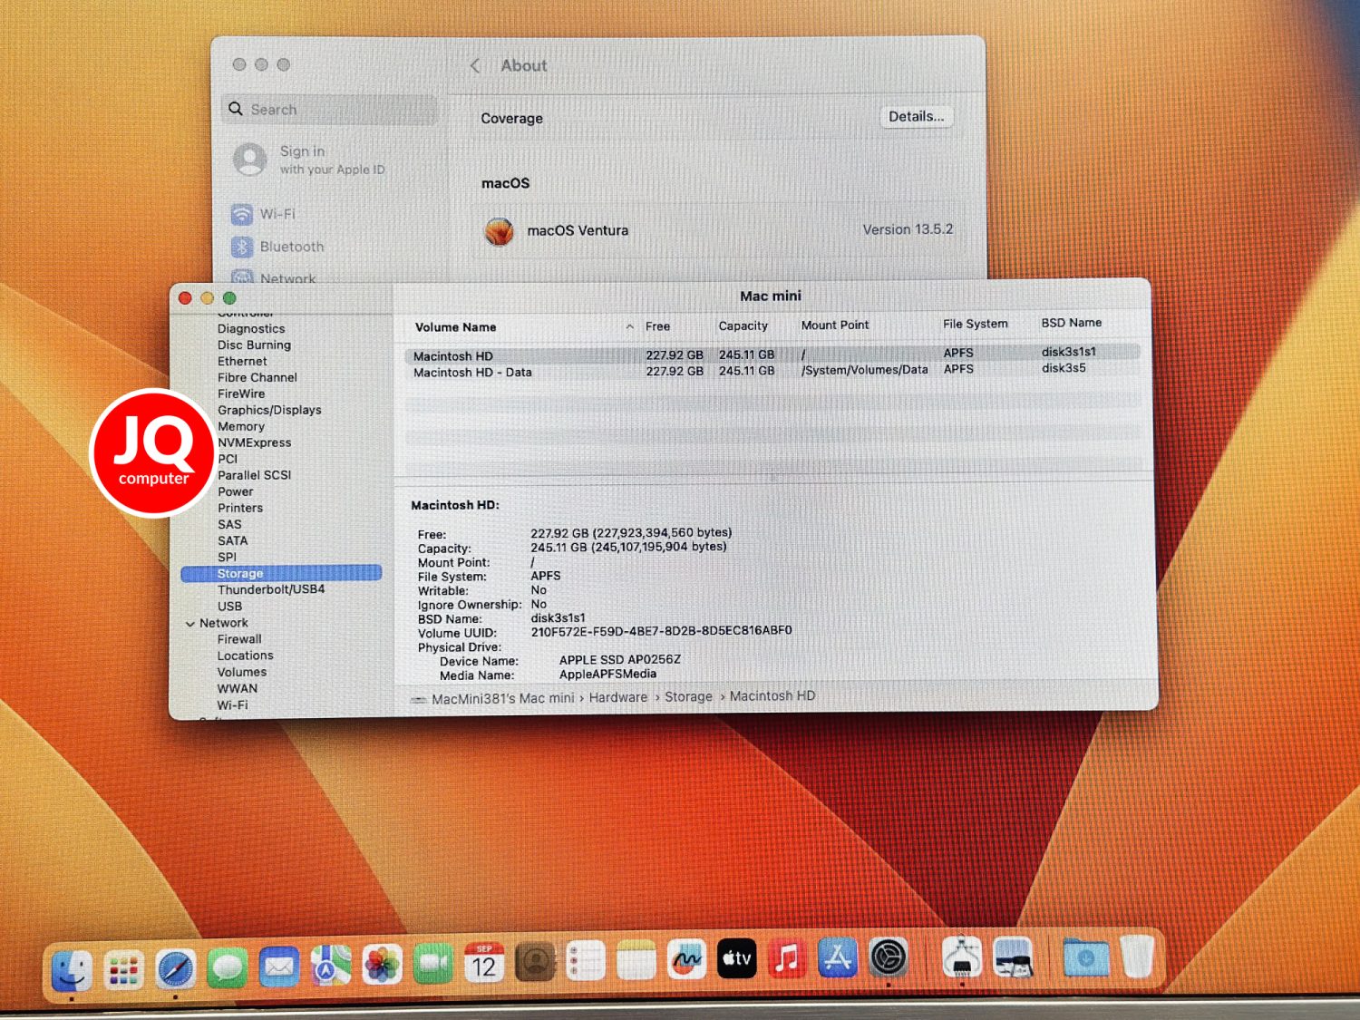1360x1020 pixels.
Task: Click System Information chip icon in Dock
Action: [x=962, y=957]
